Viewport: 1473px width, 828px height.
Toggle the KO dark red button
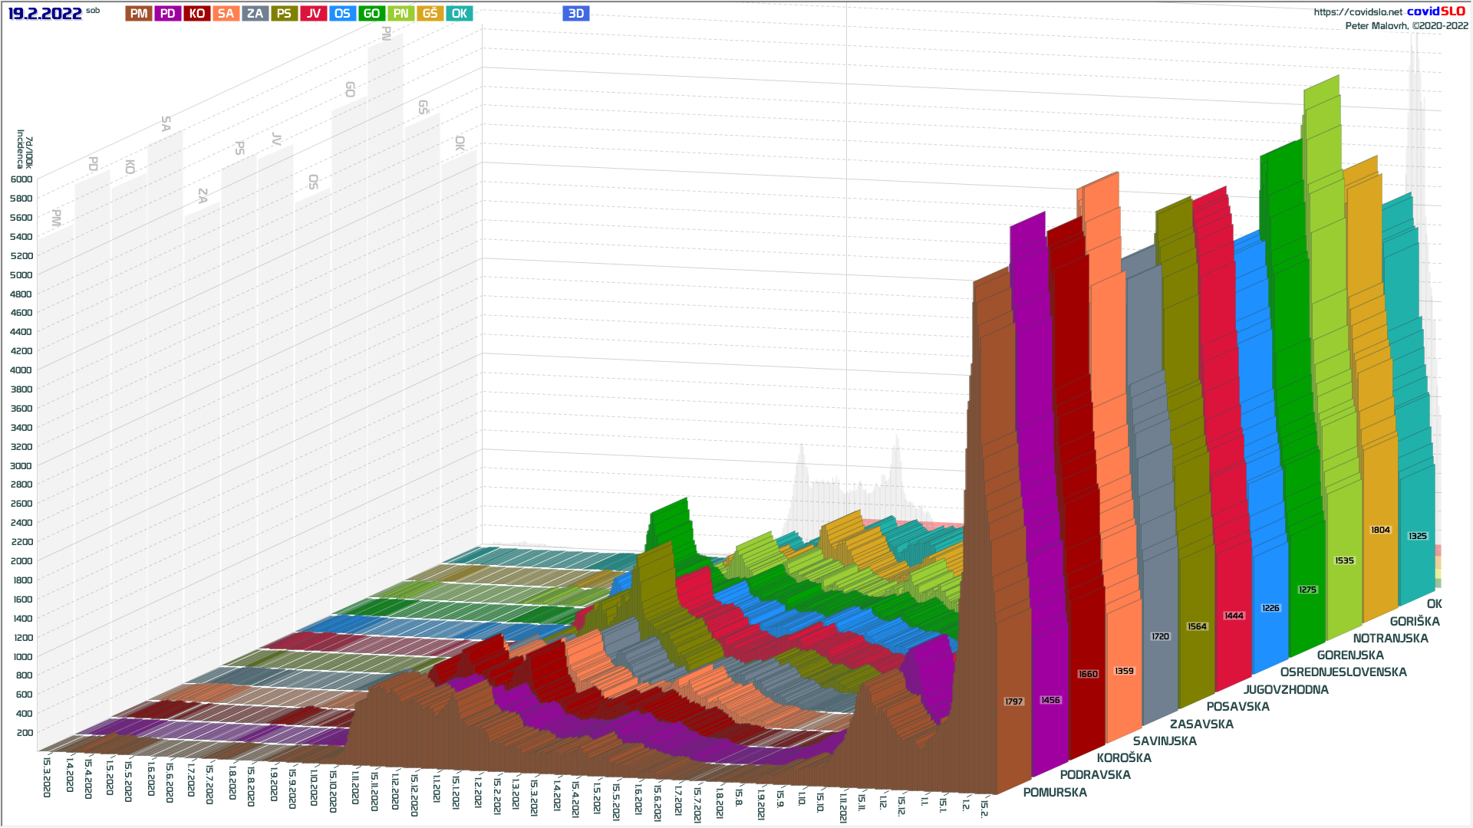(197, 13)
